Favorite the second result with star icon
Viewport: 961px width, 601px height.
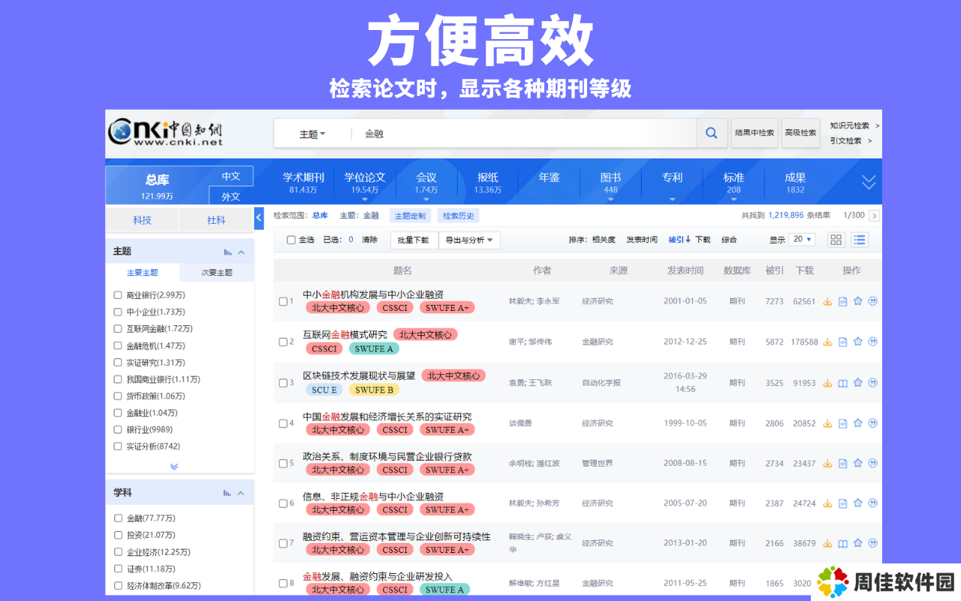click(857, 342)
